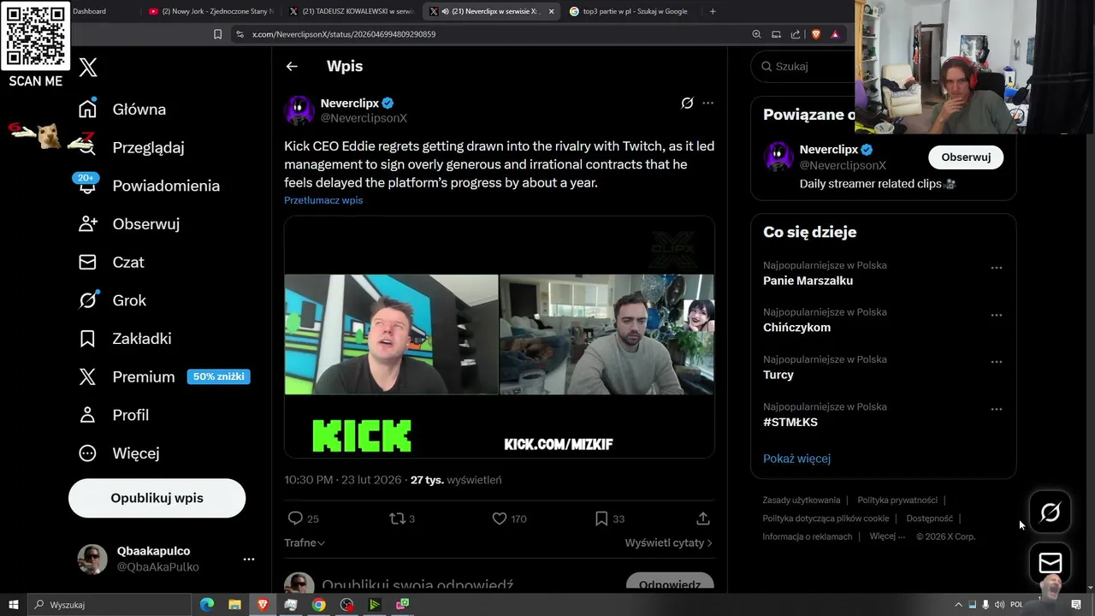
Task: Open Trafne replies sorting dropdown
Action: (305, 542)
